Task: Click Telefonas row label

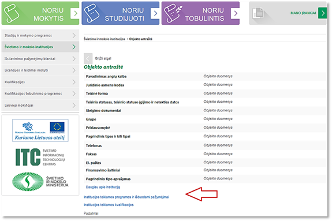Action: pos(94,145)
